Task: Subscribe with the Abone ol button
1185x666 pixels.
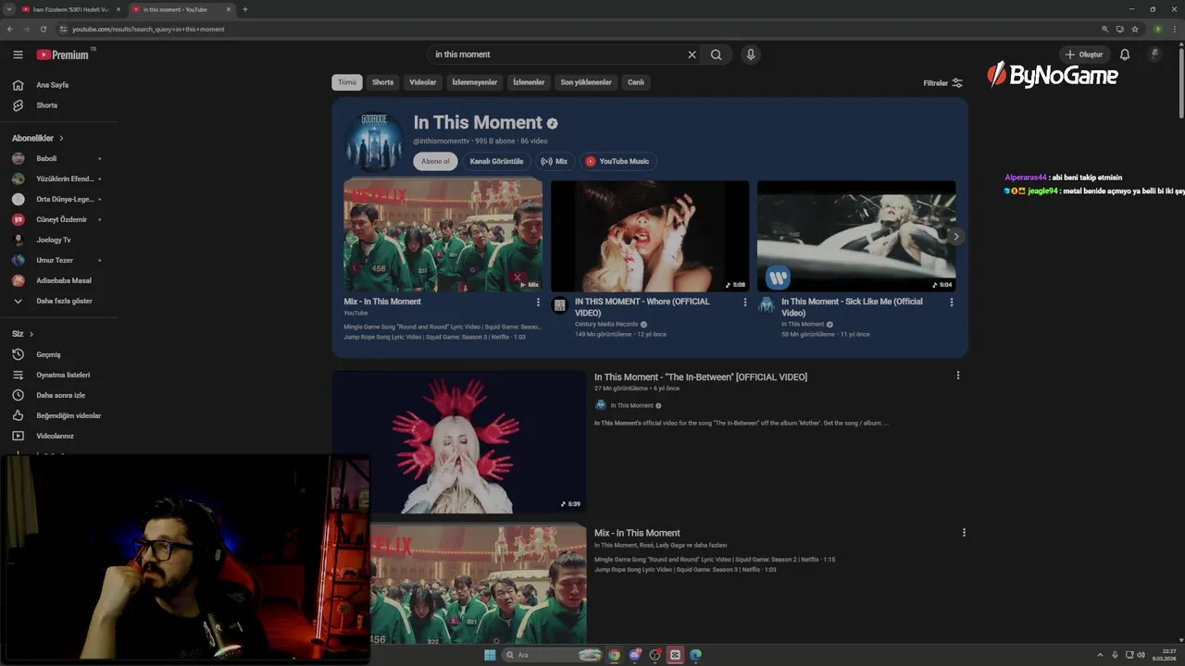Action: click(x=435, y=161)
